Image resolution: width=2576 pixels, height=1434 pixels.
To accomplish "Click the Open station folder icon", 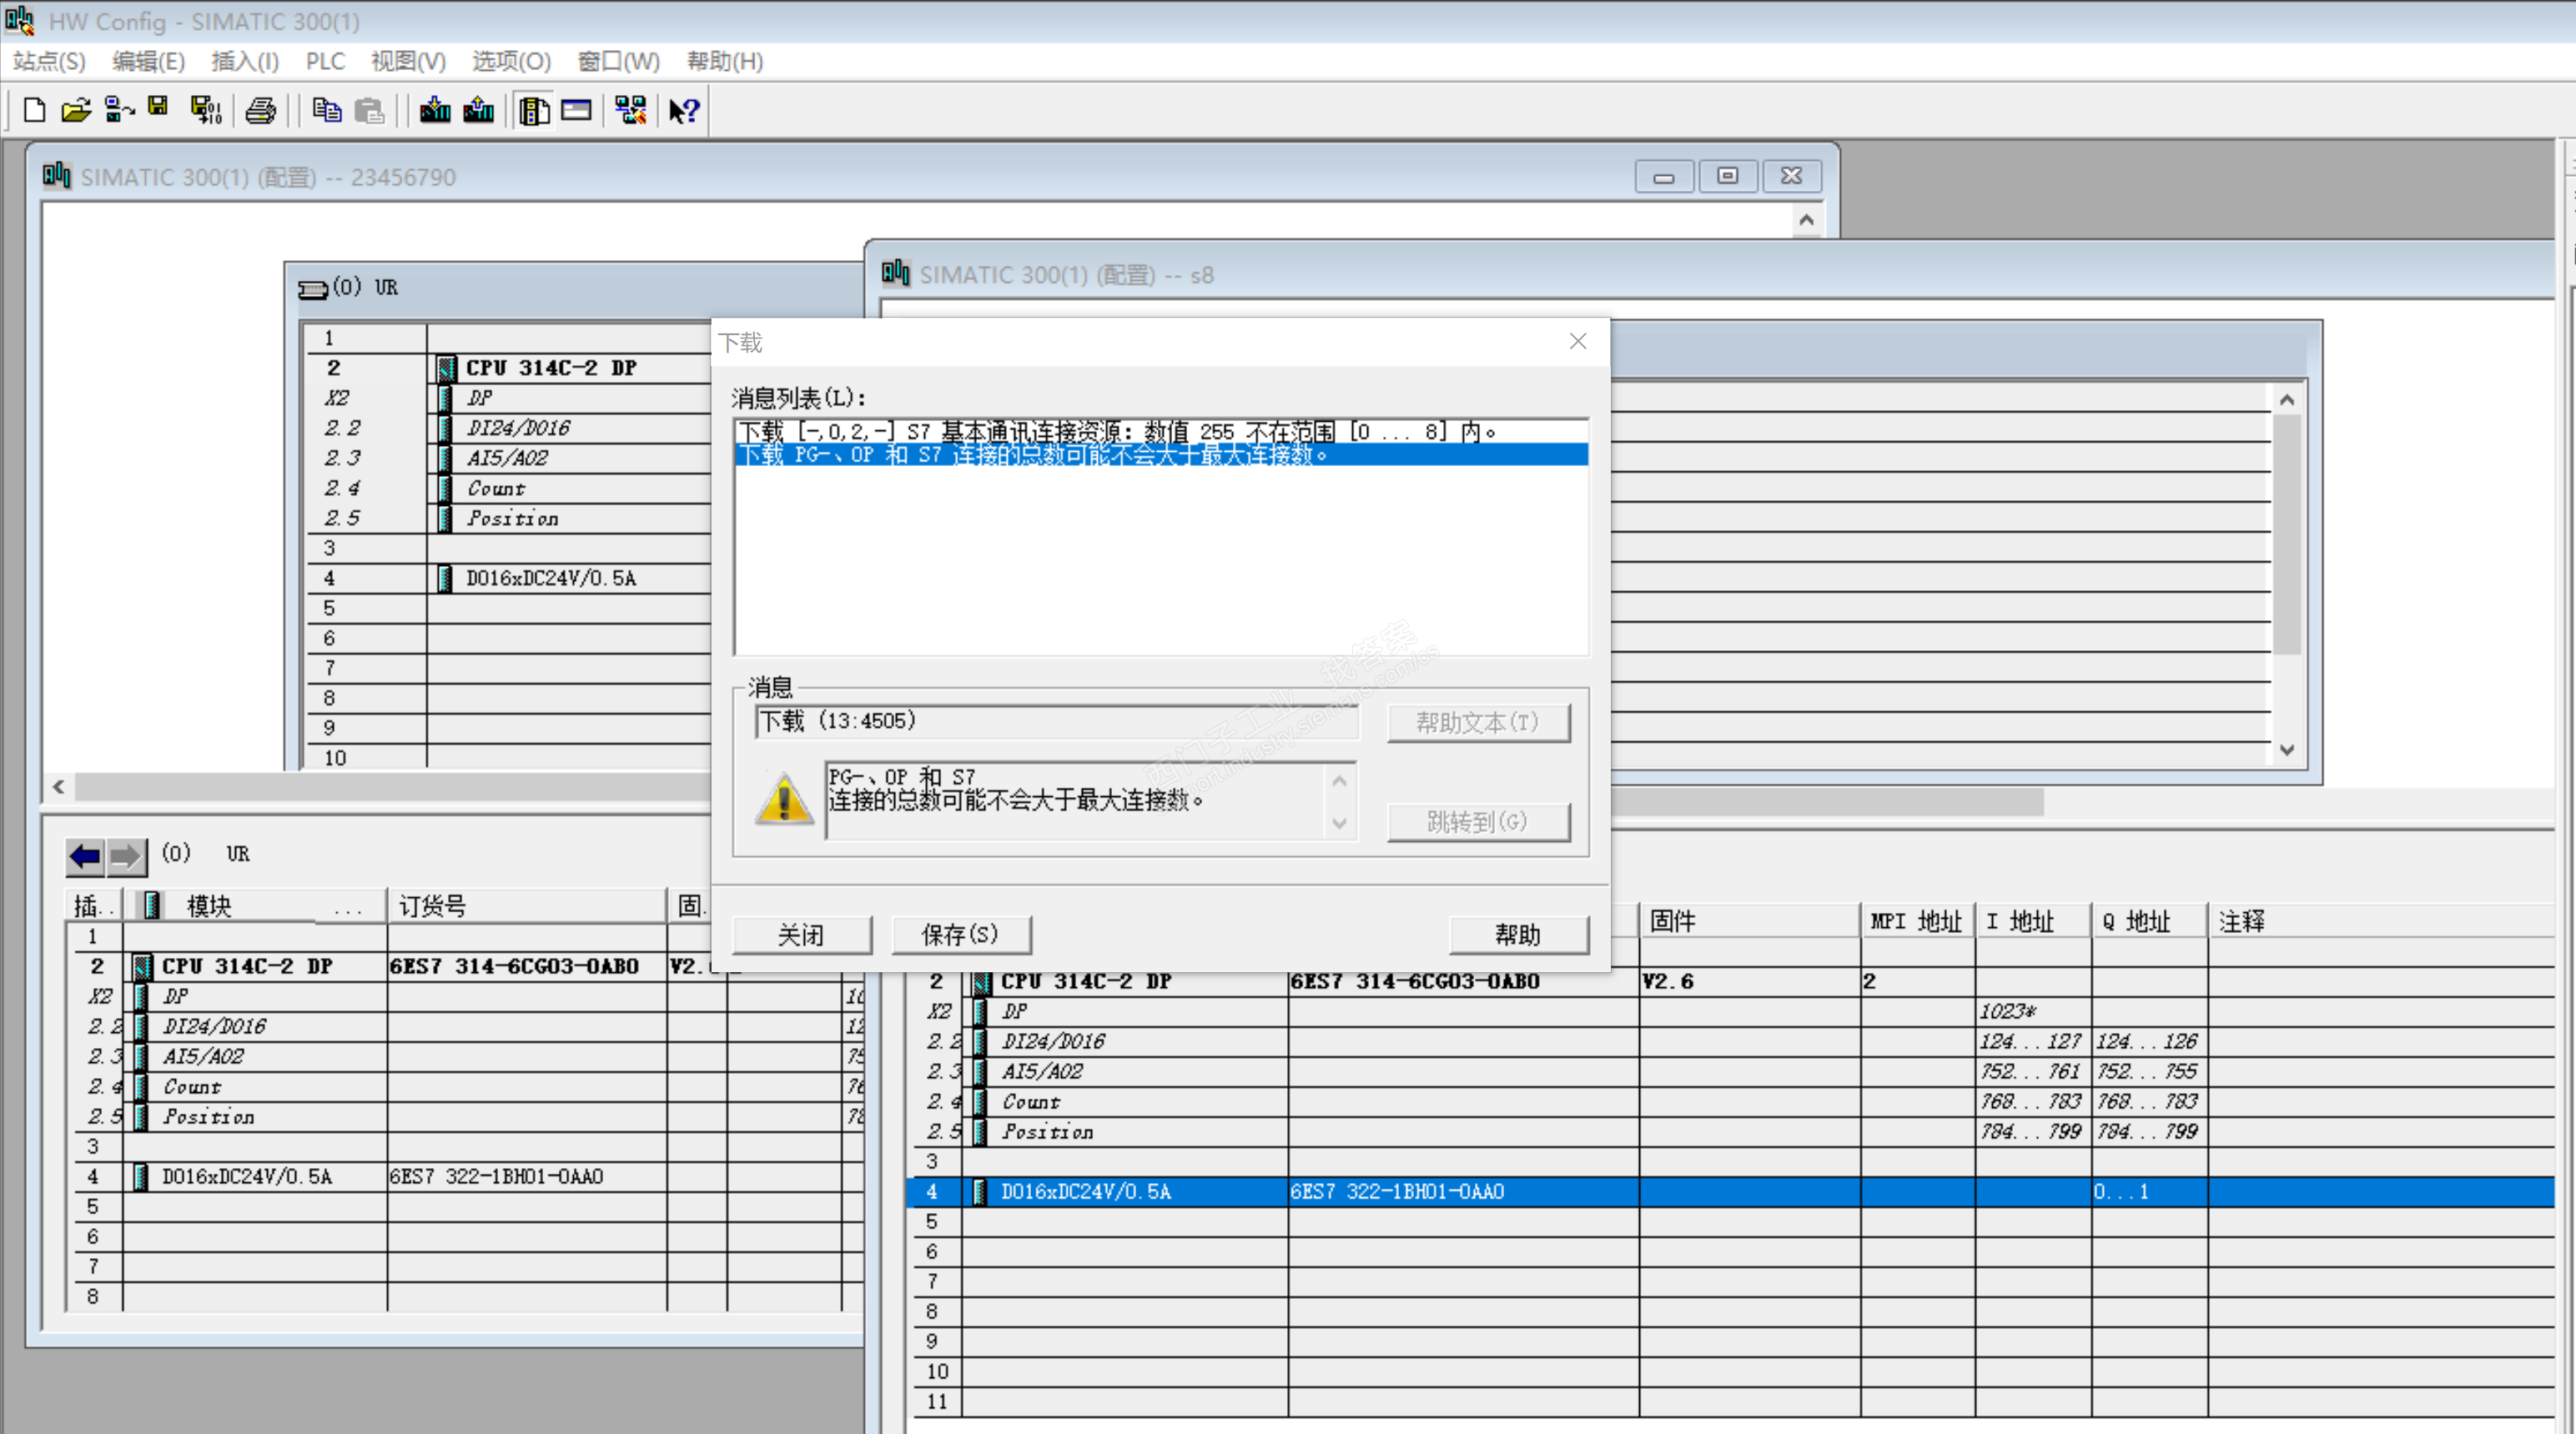I will (76, 110).
